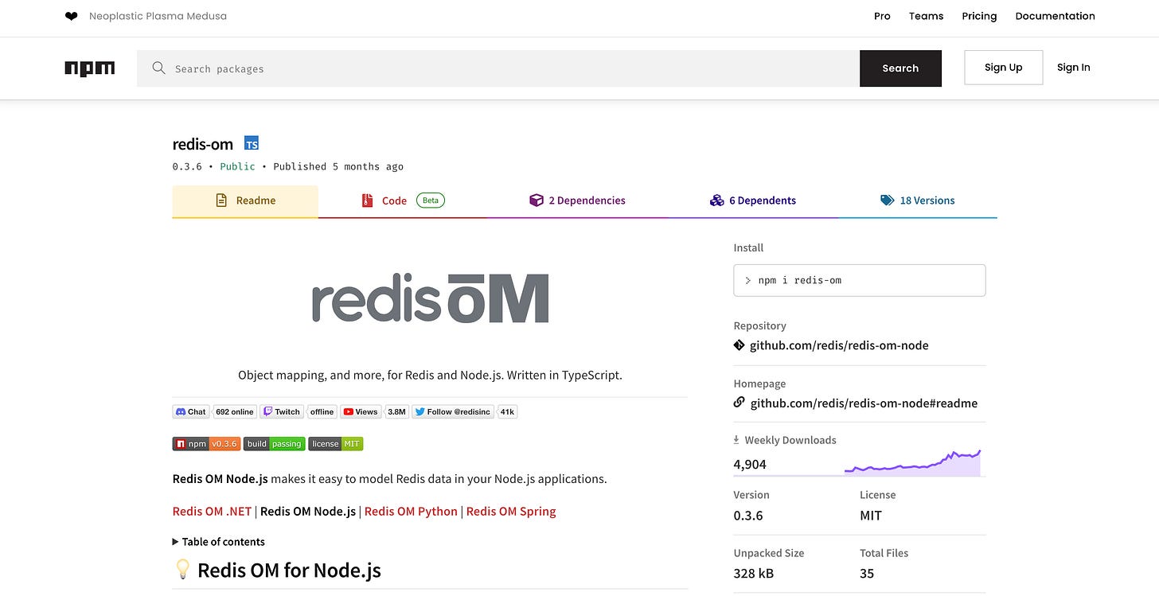Click the 3.8M views count badge
Viewport: 1159px width, 596px height.
pos(396,411)
